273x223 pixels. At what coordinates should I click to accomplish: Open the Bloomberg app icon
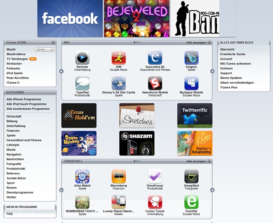(118, 177)
